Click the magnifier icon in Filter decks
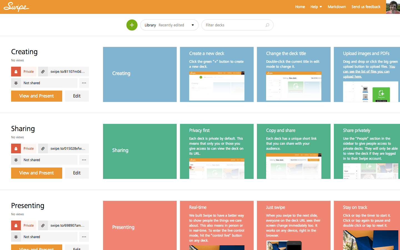400x250 pixels. tap(267, 25)
